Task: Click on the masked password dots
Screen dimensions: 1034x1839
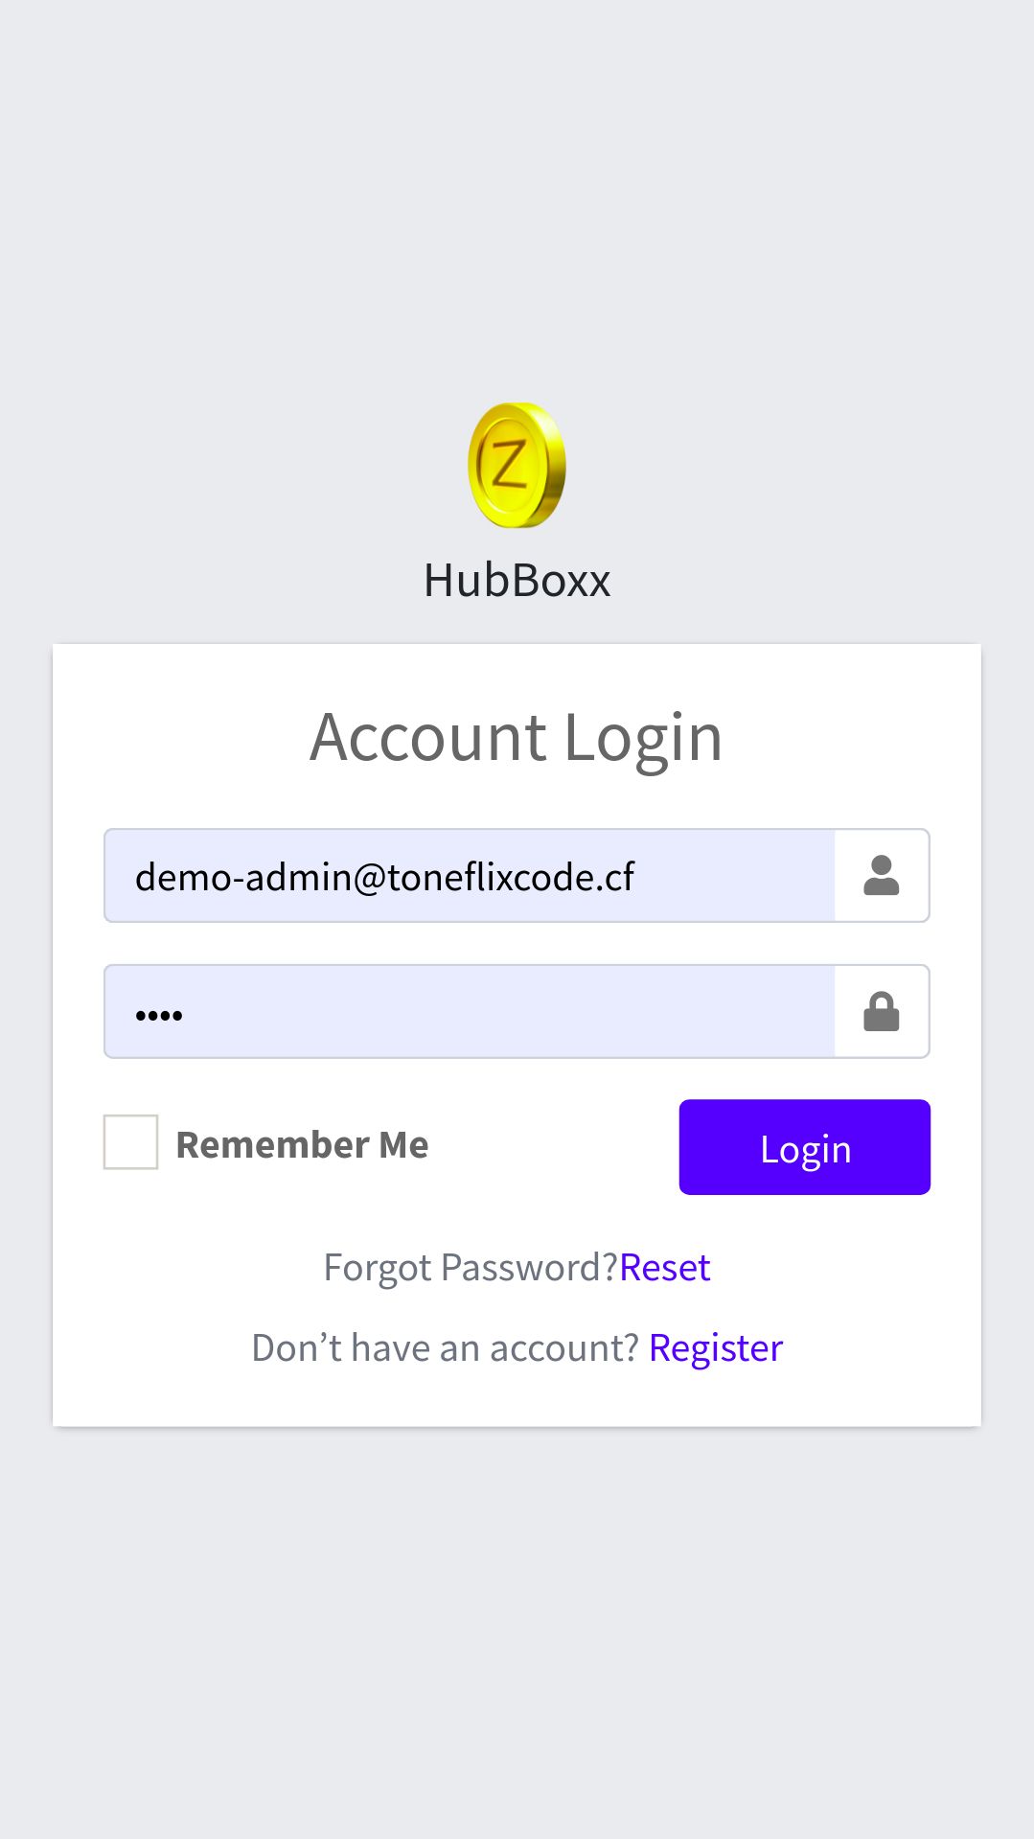Action: 159,1016
